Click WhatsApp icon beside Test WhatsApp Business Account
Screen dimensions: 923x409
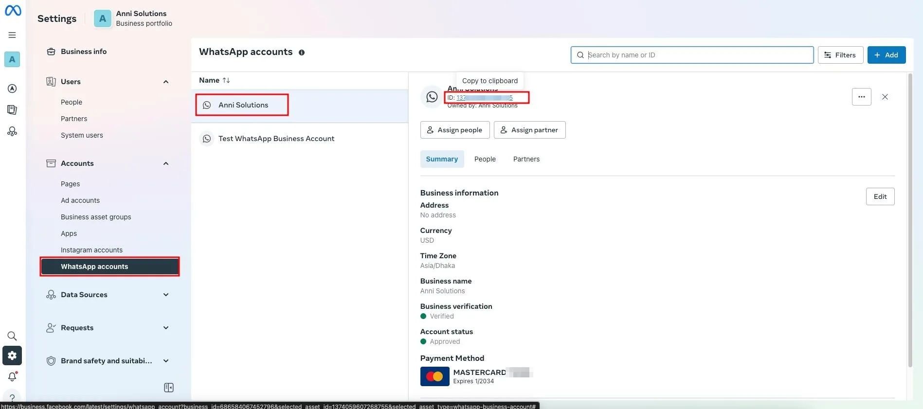click(x=207, y=139)
